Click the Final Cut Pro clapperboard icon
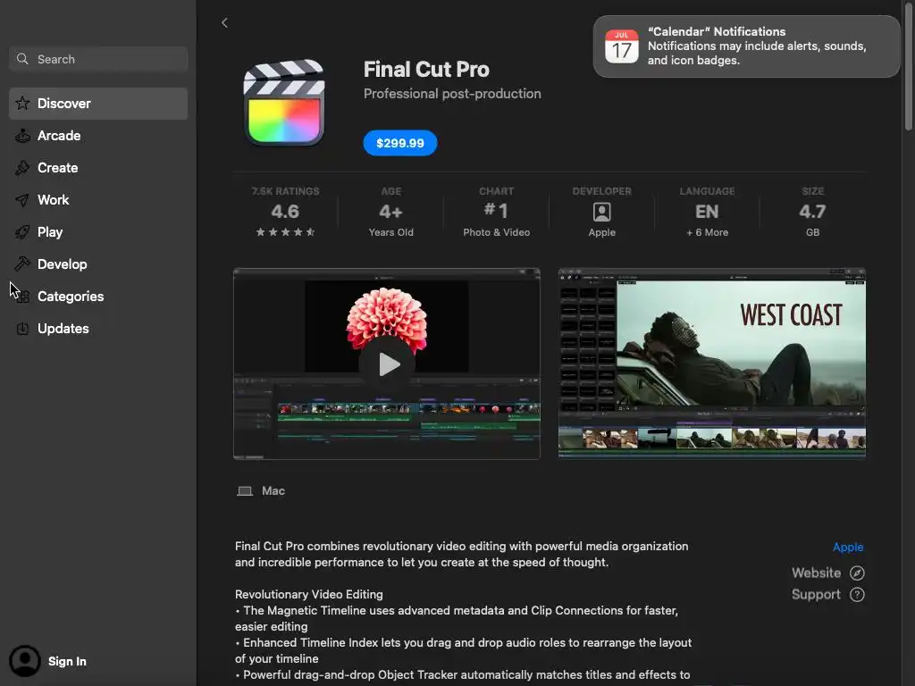Image resolution: width=915 pixels, height=686 pixels. (x=284, y=102)
